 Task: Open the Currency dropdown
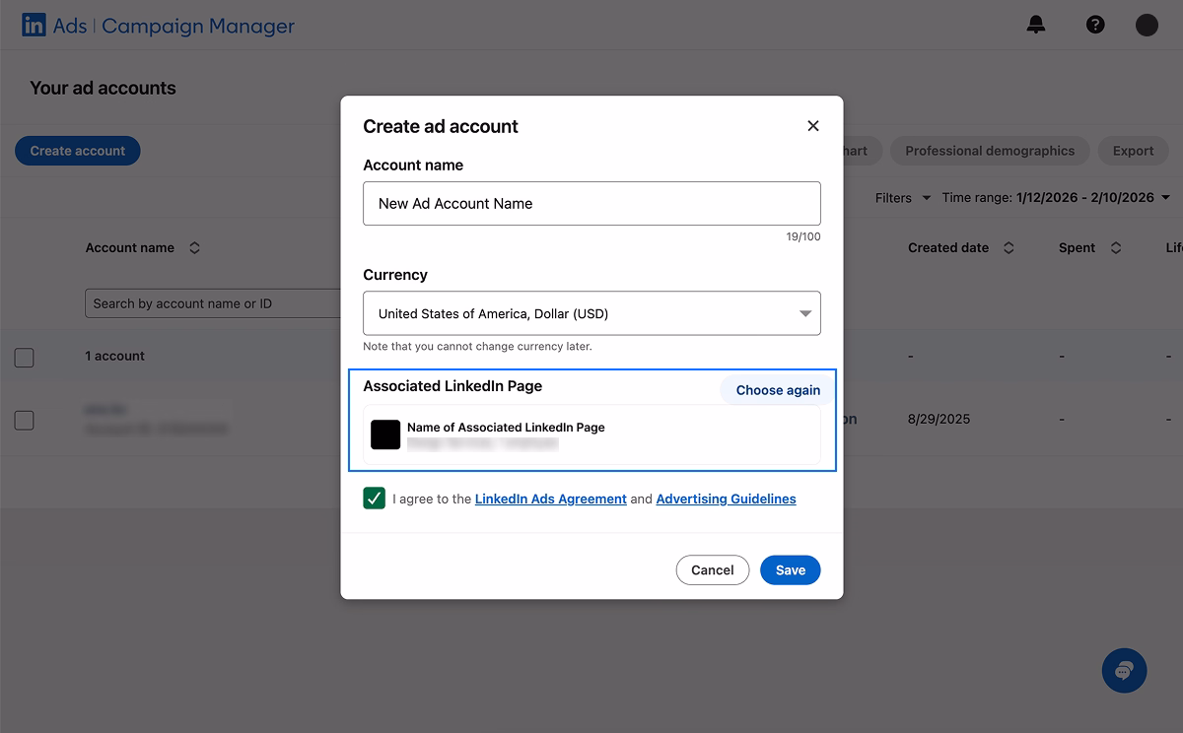click(x=591, y=312)
